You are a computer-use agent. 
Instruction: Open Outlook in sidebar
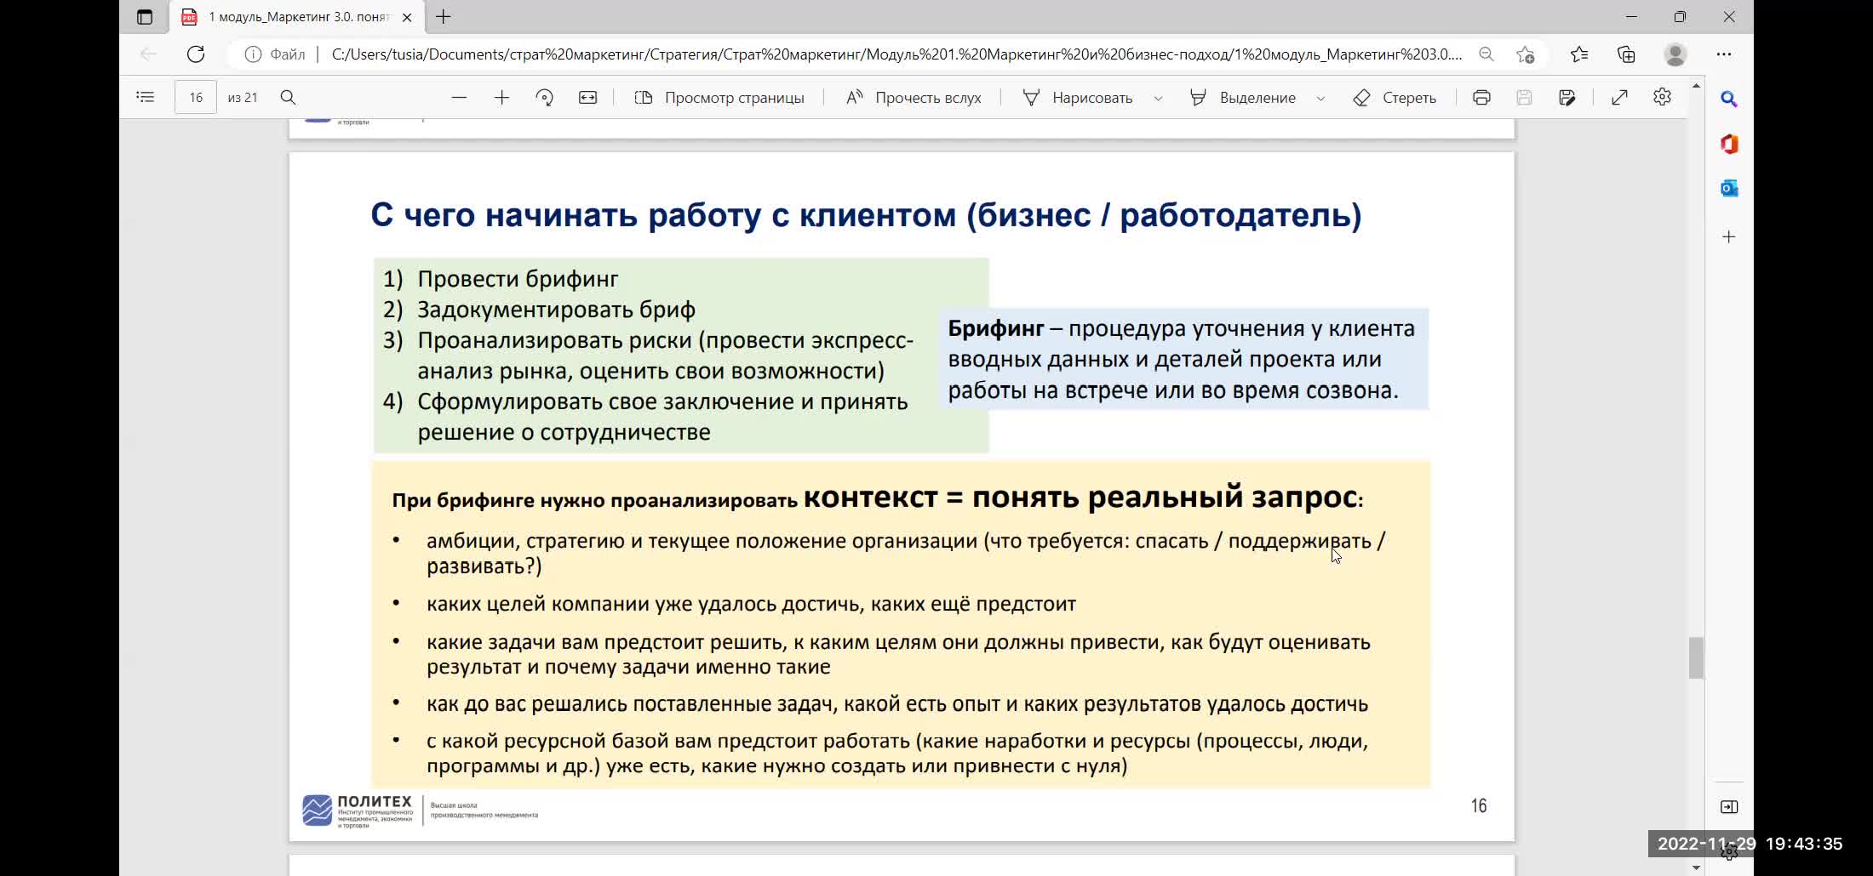pos(1729,188)
